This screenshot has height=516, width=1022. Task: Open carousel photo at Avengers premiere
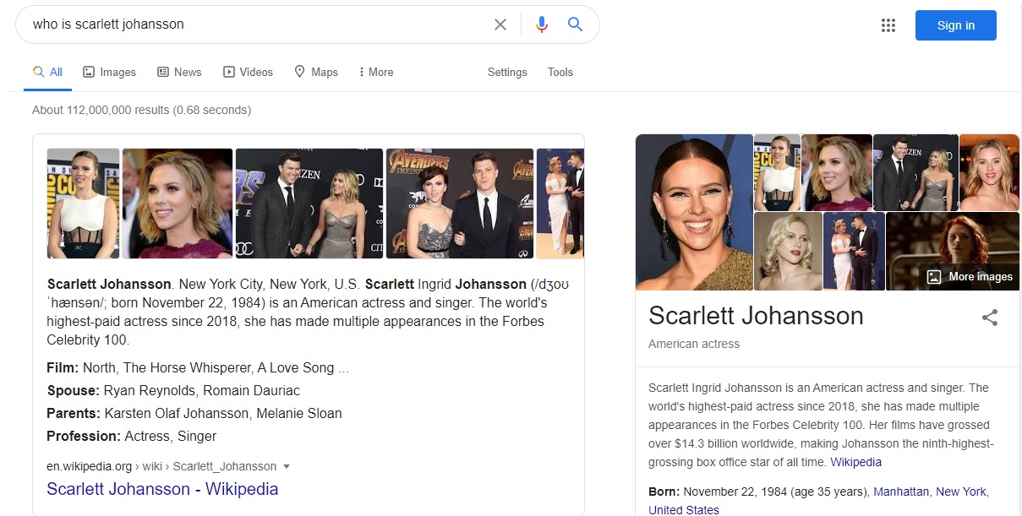(x=460, y=204)
